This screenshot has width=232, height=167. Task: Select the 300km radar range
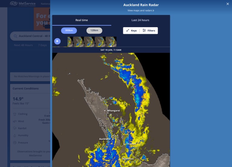[69, 31]
